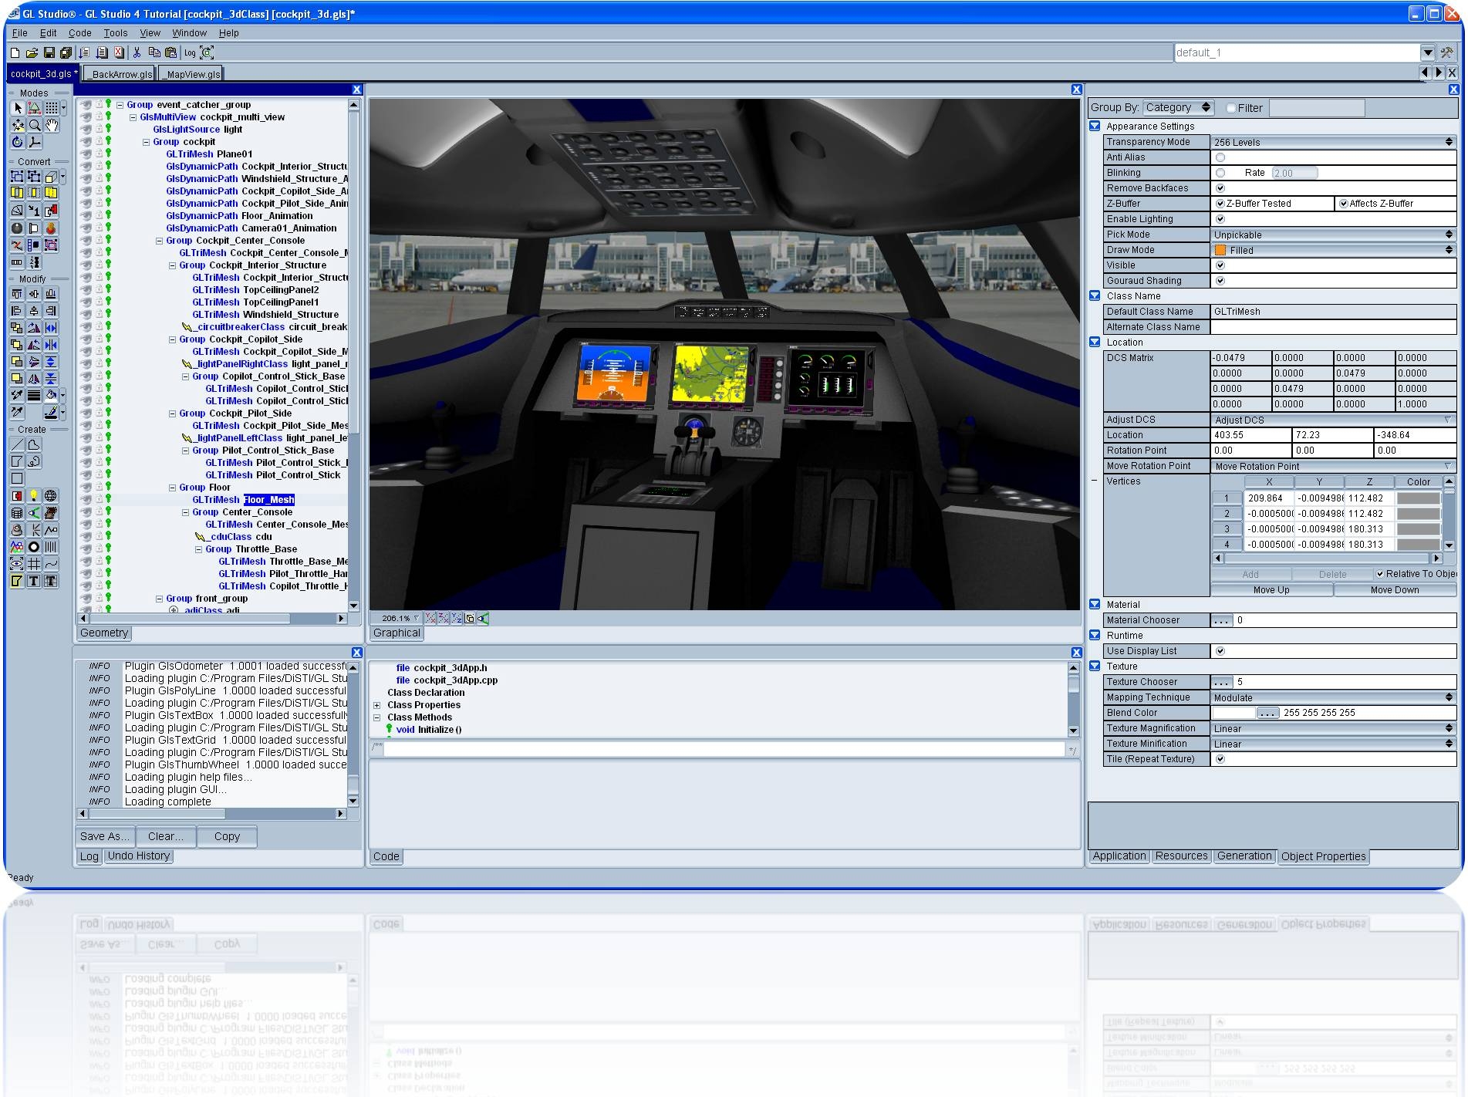Select the Line creation tool
Image resolution: width=1468 pixels, height=1097 pixels.
pos(17,444)
